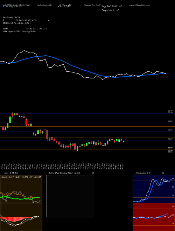Click the 'Avg Vol: 0.52 M' text
175x231 pixels.
click(x=112, y=6)
